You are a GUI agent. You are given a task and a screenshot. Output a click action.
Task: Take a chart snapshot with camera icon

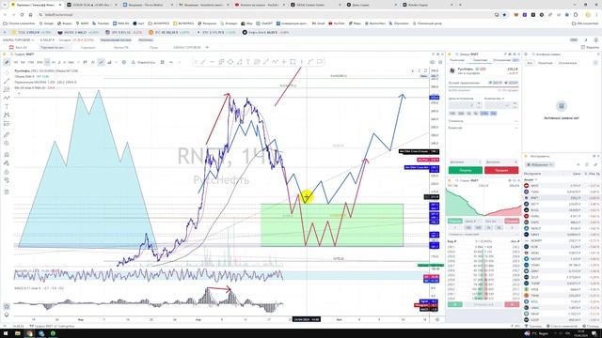coord(433,62)
